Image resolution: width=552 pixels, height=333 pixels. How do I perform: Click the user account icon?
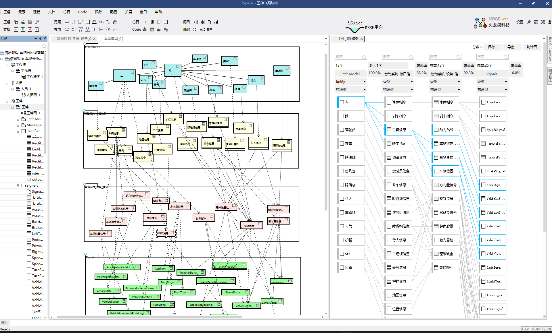click(x=549, y=22)
